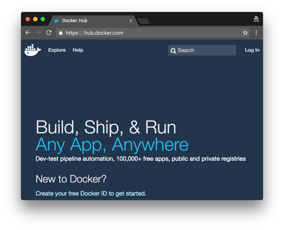The width and height of the screenshot is (284, 230).
Task: Click the Docker Hub tab favicon
Action: [57, 20]
